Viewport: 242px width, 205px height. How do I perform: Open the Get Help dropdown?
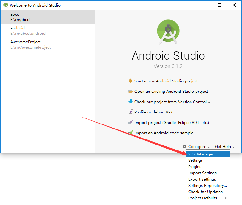coord(225,147)
